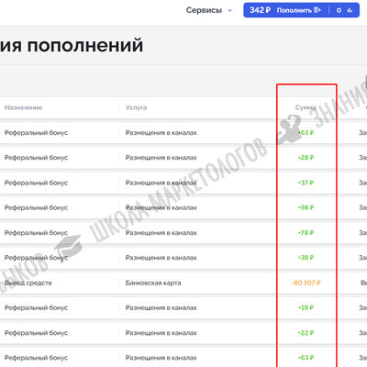Click the 342 ₽ balance amount
Image resolution: width=367 pixels, height=367 pixels.
point(260,10)
